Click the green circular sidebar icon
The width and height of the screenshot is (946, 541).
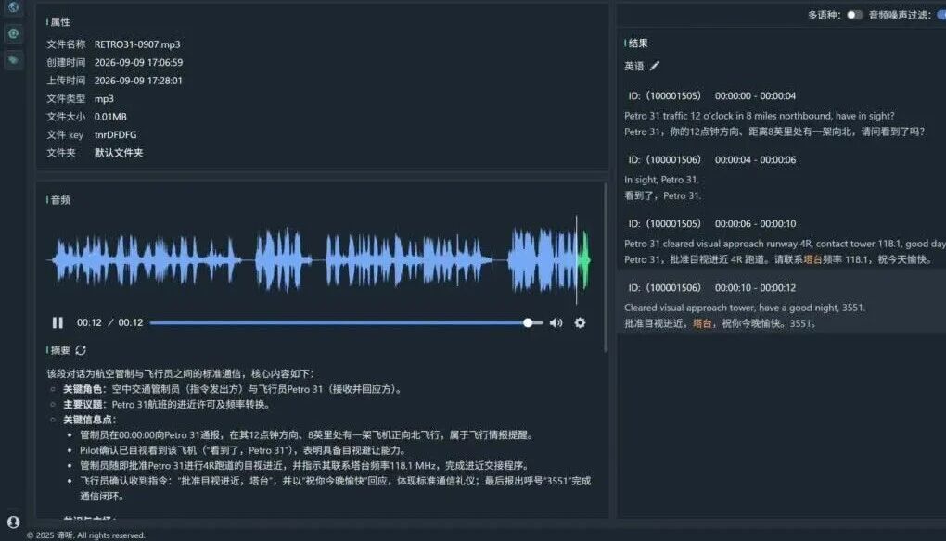[x=13, y=33]
